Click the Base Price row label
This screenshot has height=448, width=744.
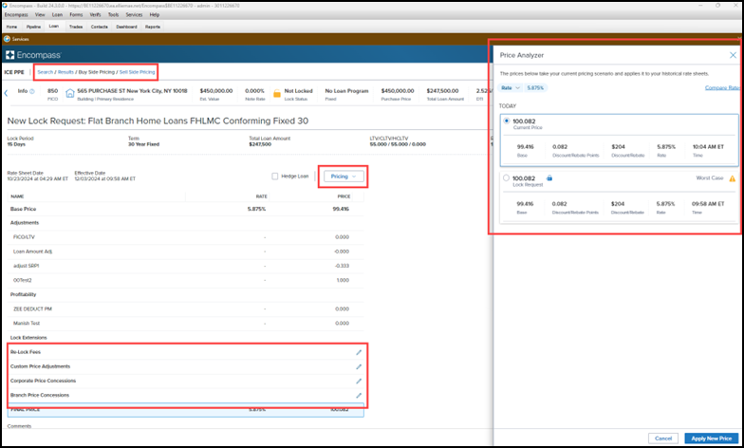(x=23, y=209)
